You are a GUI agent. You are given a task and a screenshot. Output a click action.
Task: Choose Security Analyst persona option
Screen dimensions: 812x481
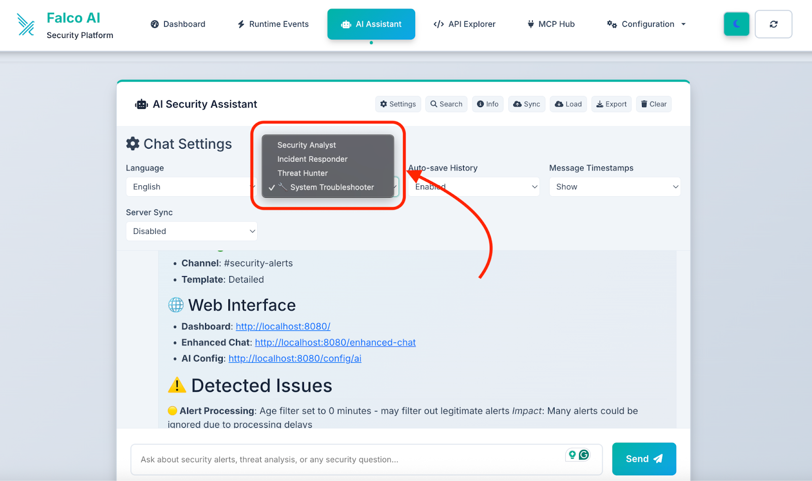coord(328,145)
